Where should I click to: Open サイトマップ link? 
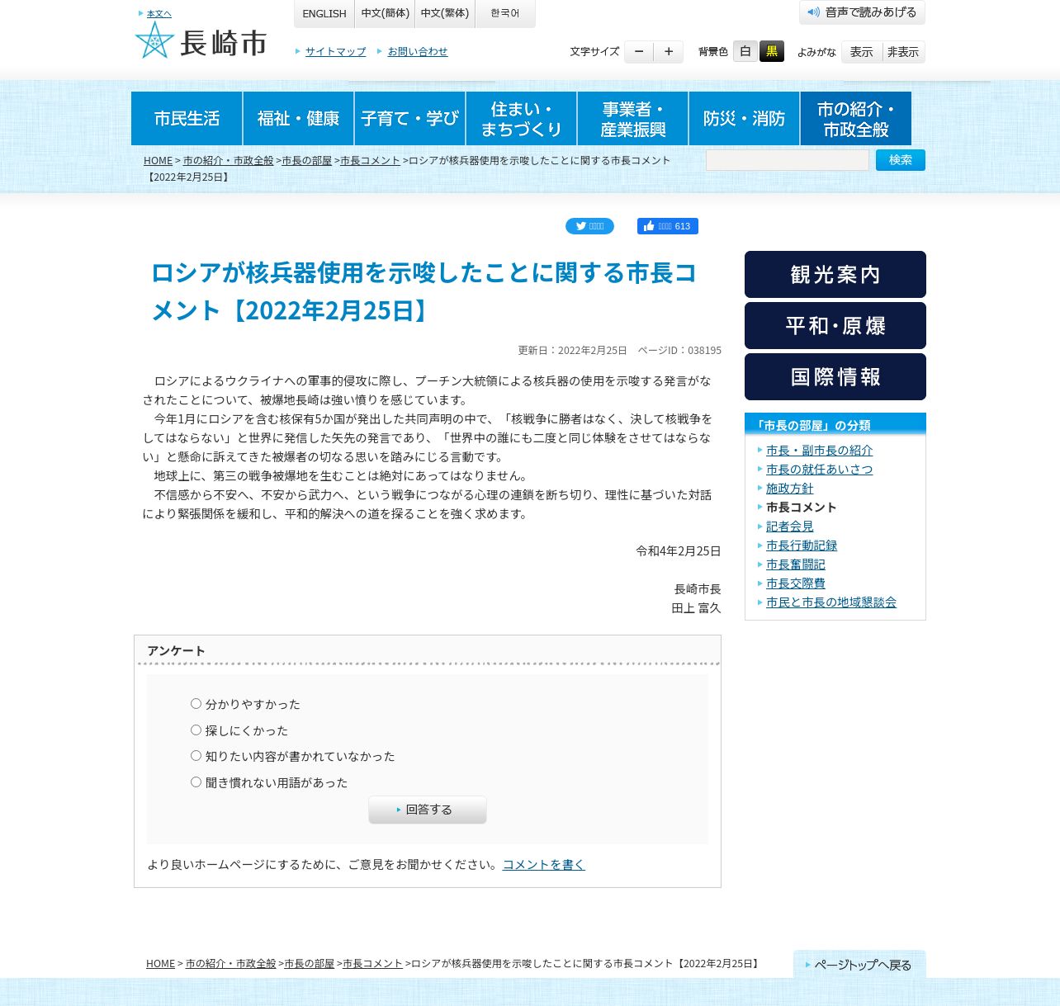click(335, 51)
